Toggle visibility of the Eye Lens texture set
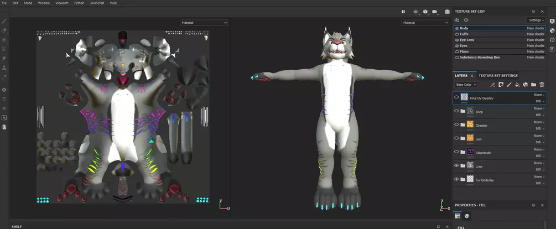556x229 pixels. [x=457, y=40]
